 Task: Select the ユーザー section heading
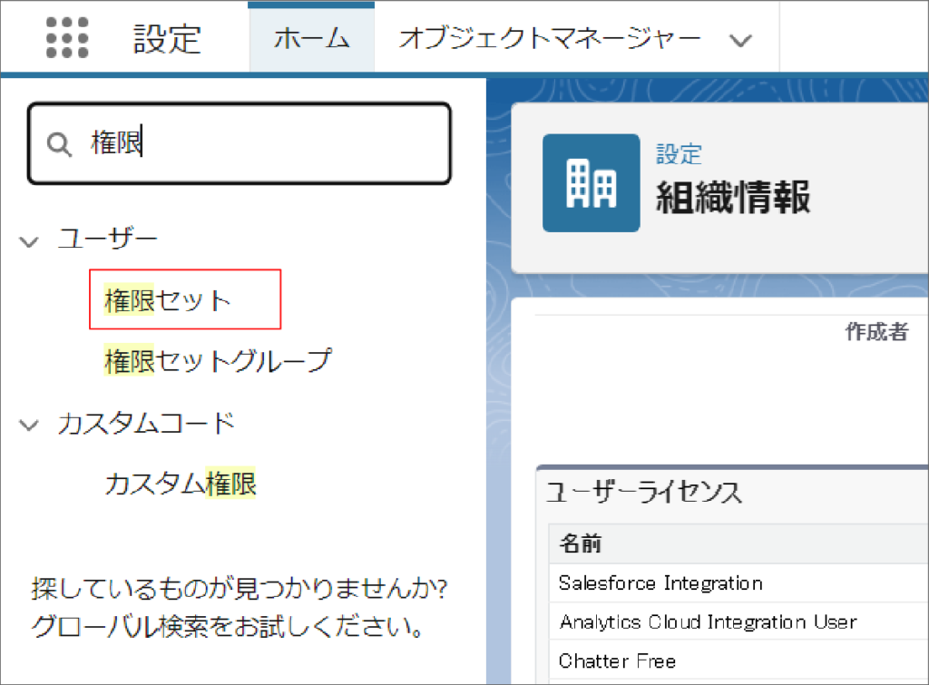107,240
